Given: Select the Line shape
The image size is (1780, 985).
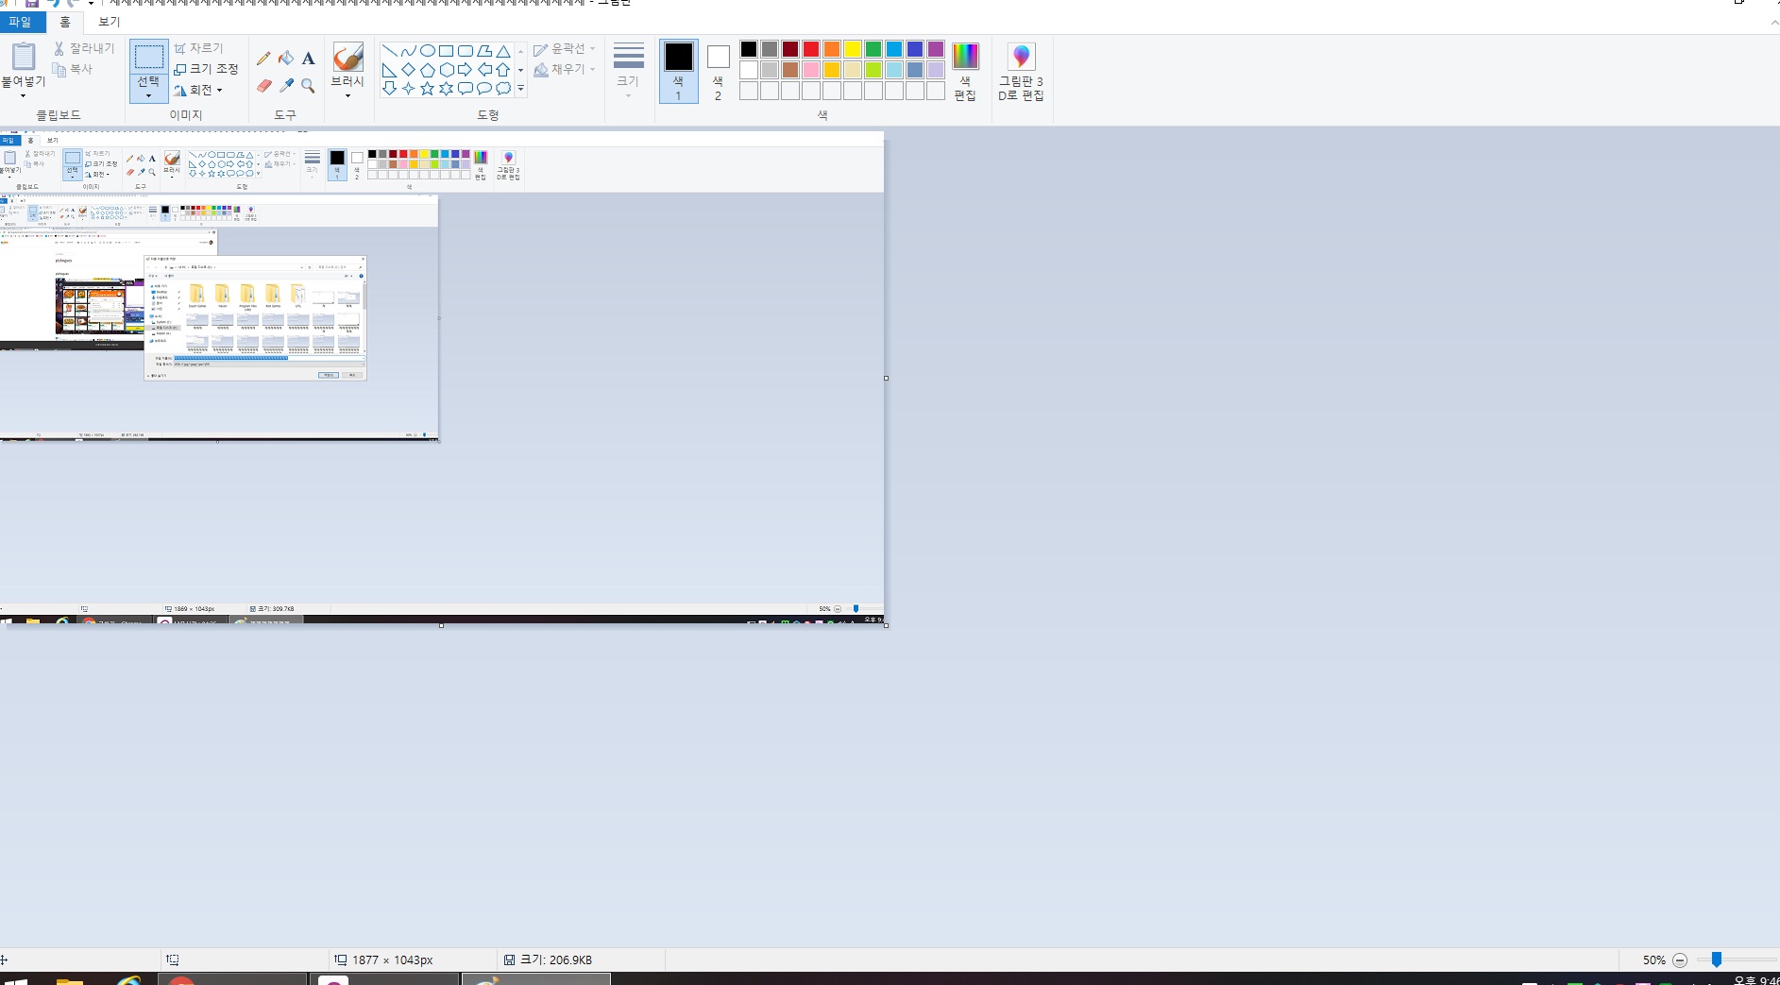Looking at the screenshot, I should 389,51.
